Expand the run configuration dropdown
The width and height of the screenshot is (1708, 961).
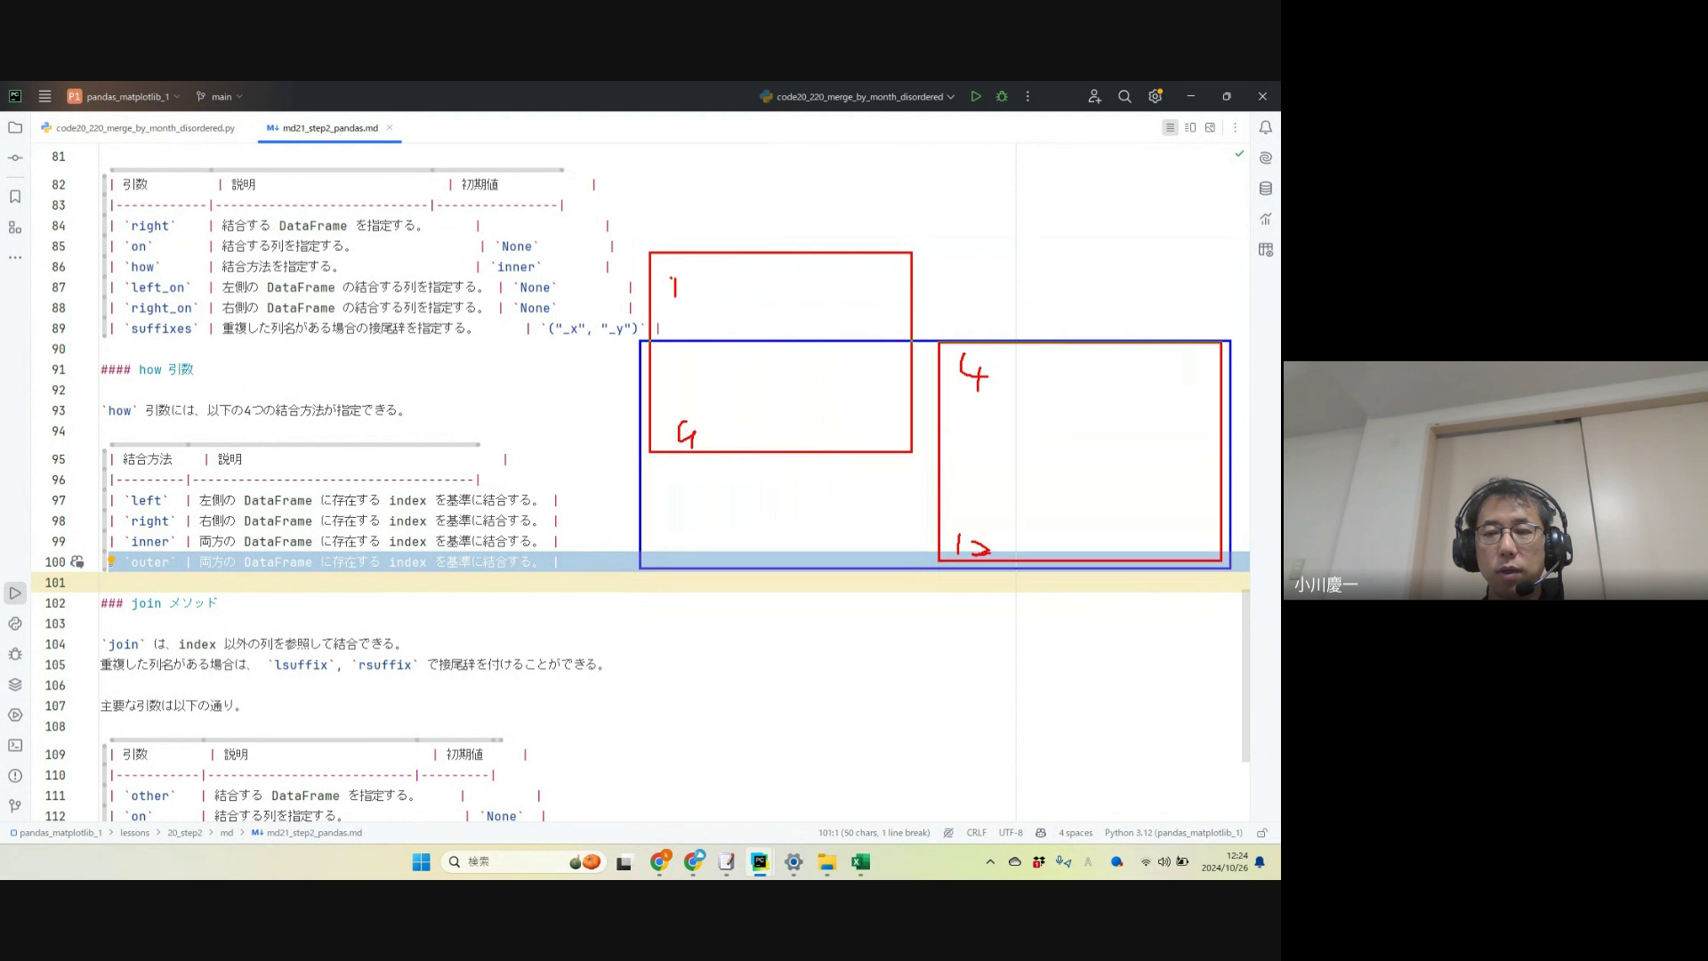point(858,96)
